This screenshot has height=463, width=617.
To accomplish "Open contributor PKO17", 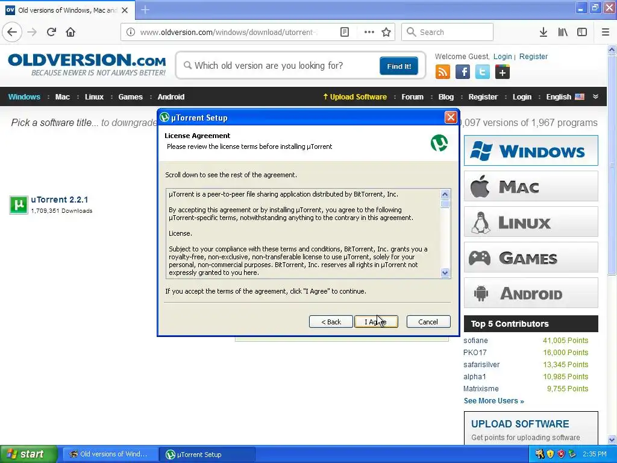I will (x=475, y=352).
